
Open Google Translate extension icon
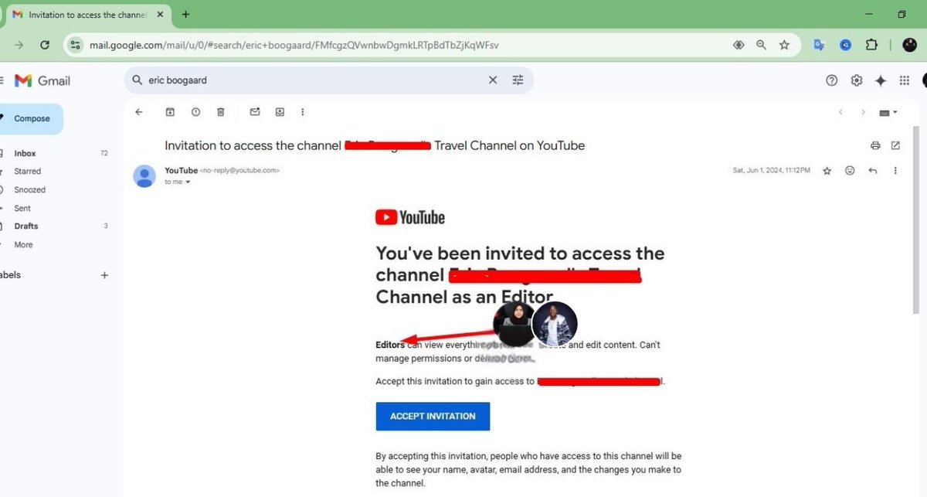[x=820, y=45]
